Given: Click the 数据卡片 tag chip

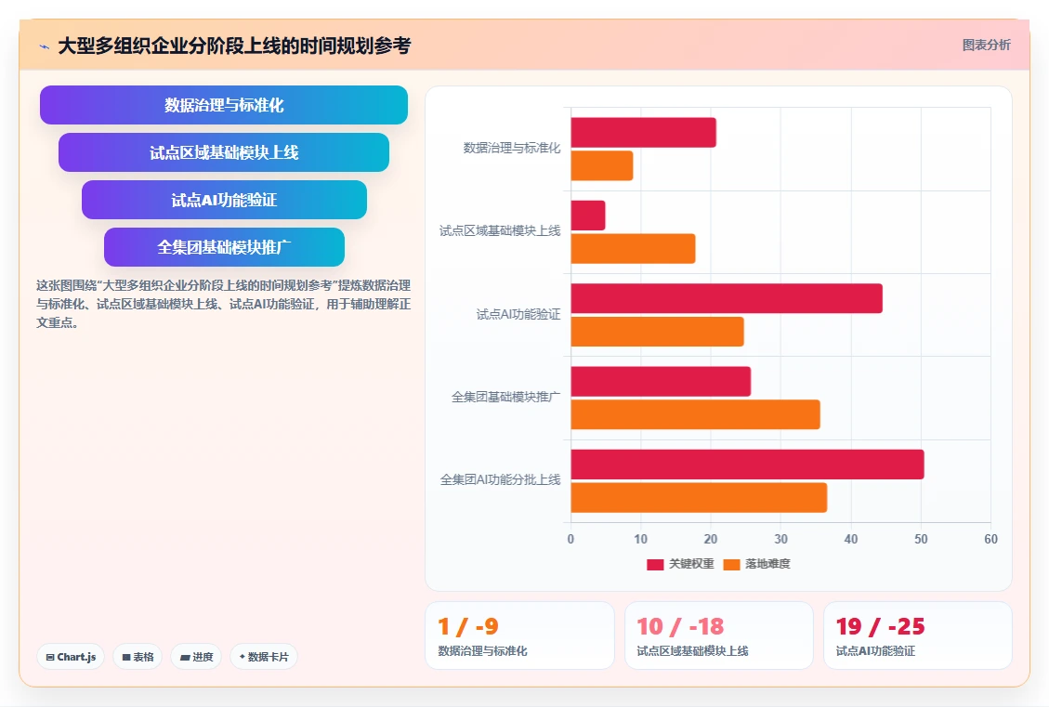Looking at the screenshot, I should pos(264,657).
